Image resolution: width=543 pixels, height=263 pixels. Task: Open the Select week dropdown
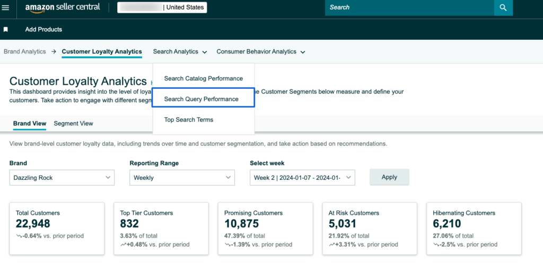[302, 178]
